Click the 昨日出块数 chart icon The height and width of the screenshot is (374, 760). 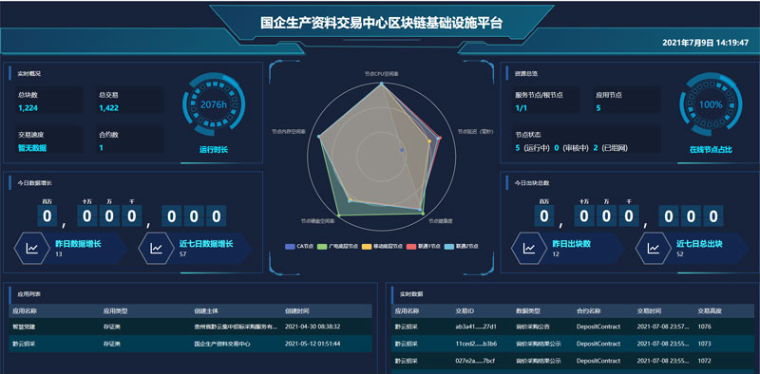pyautogui.click(x=529, y=249)
